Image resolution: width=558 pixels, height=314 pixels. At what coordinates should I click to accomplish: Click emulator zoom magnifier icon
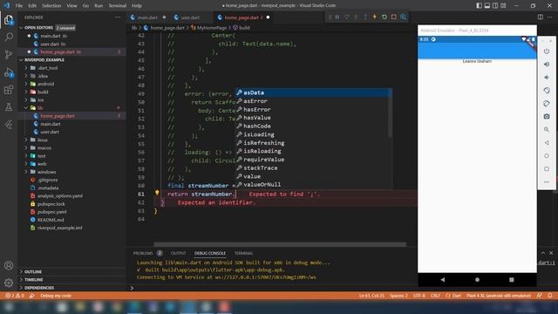tap(547, 130)
